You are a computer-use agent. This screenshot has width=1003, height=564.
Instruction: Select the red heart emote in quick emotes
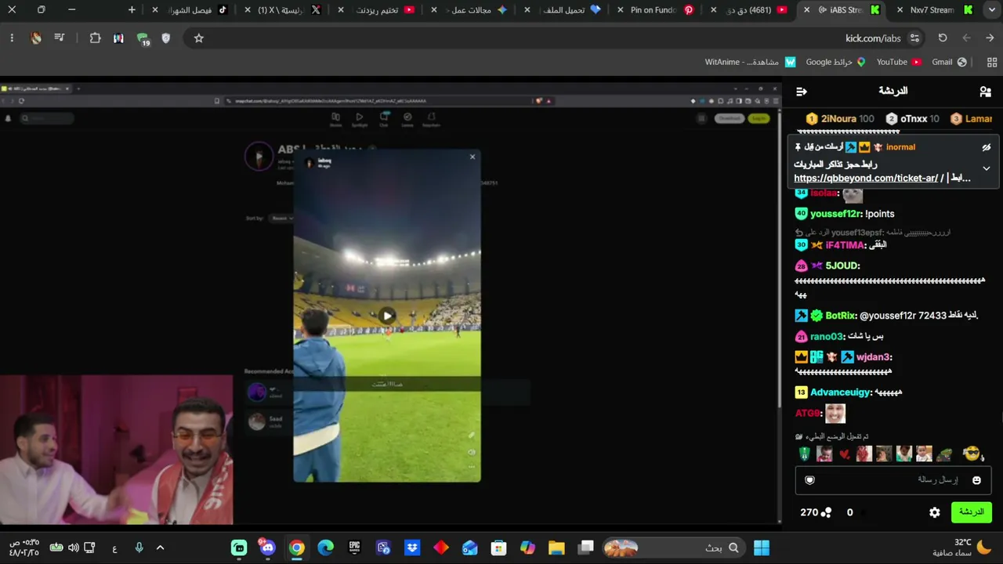click(845, 454)
